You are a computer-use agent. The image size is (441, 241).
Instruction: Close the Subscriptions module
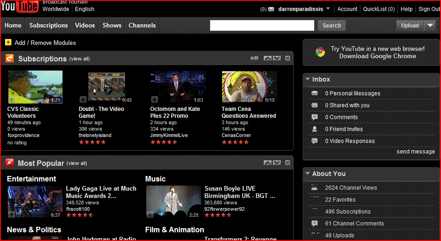tap(288, 58)
